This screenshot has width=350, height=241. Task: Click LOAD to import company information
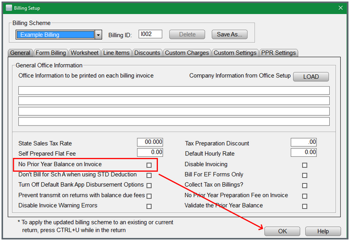(x=310, y=76)
